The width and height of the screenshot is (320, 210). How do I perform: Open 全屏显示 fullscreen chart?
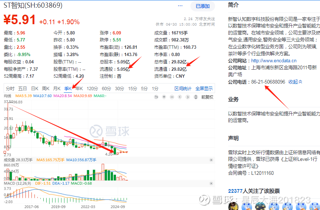pos(204,89)
